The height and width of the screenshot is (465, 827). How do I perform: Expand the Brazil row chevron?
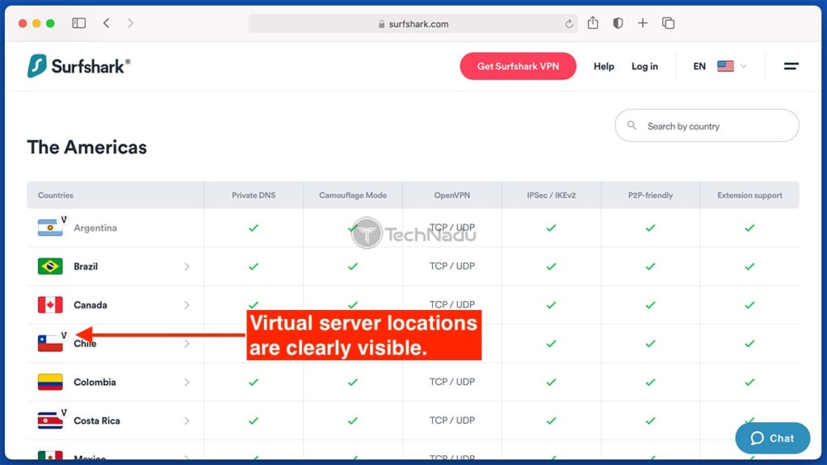coord(187,266)
